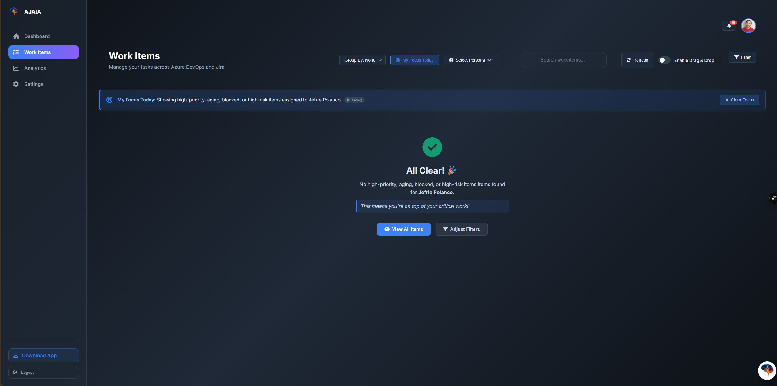
Task: Open Analytics from the sidebar
Action: pos(35,68)
